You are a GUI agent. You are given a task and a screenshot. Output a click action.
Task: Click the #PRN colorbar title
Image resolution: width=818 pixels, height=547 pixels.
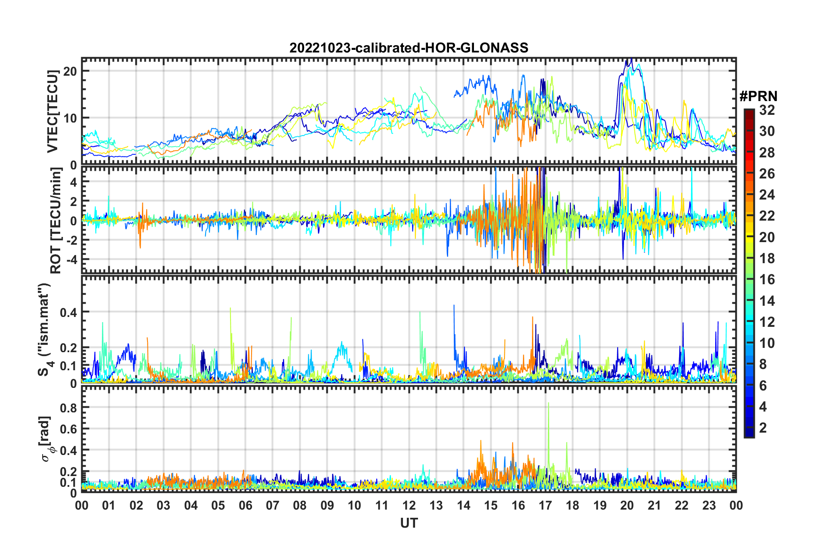click(x=758, y=96)
